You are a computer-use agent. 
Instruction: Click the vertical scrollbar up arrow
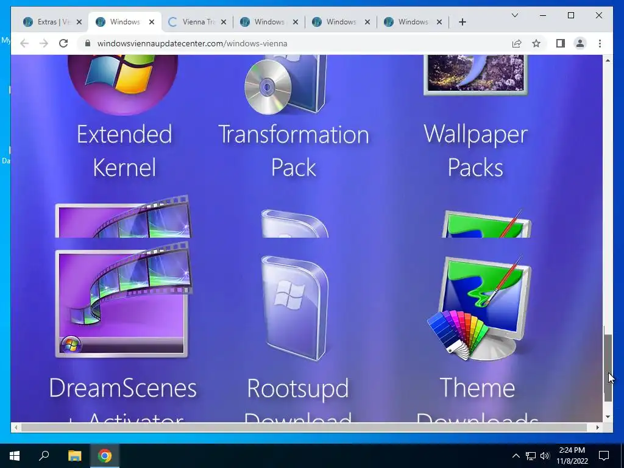click(x=608, y=60)
